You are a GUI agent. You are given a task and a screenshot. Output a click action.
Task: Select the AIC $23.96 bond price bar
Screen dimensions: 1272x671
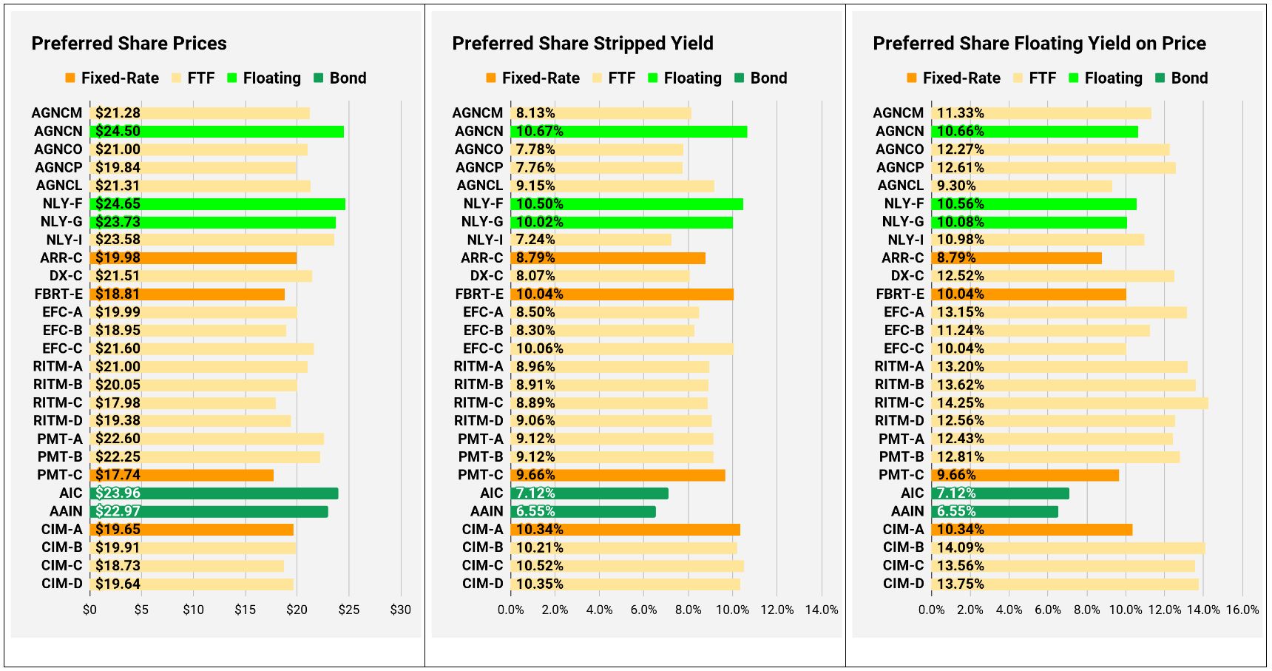tap(214, 493)
